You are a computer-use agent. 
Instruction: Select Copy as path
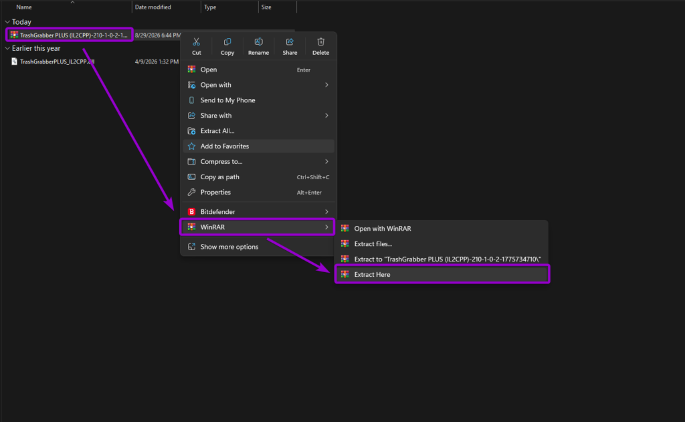coord(258,177)
